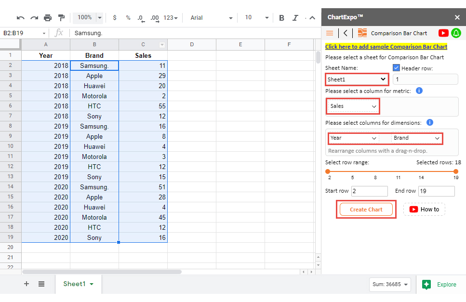Click the Redo arrow icon
This screenshot has height=302, width=466.
(x=34, y=18)
